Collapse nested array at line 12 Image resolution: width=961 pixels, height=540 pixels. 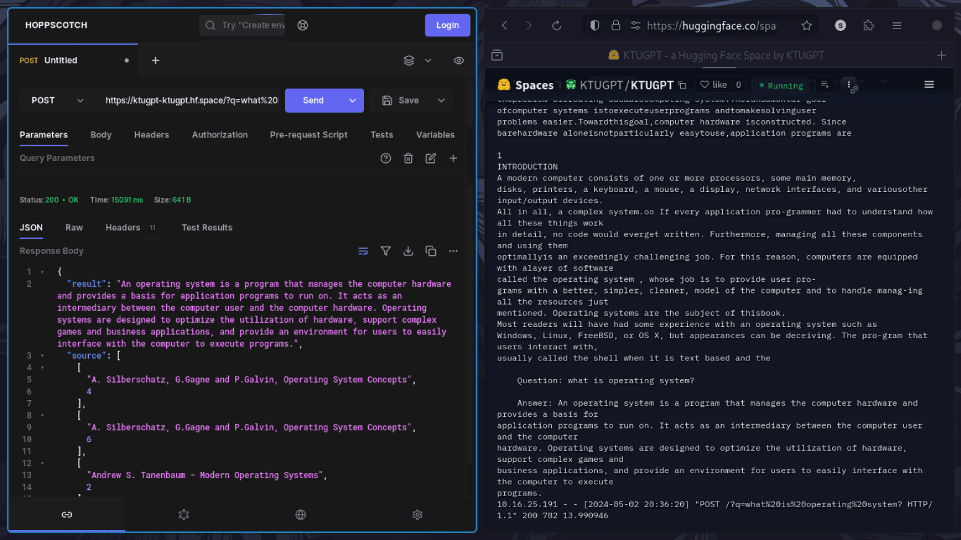[42, 463]
